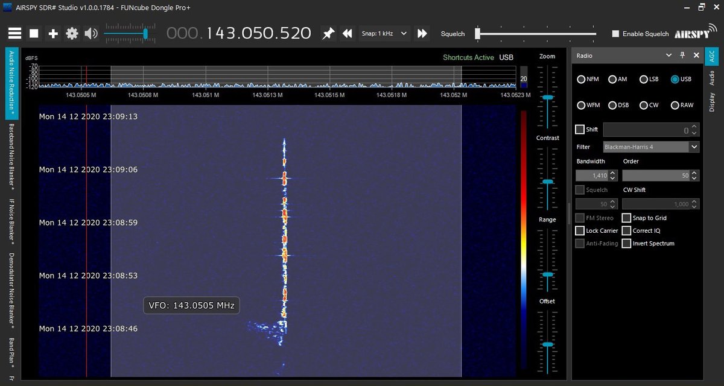724x386 pixels.
Task: Select LSB demodulation mode
Action: pyautogui.click(x=649, y=79)
